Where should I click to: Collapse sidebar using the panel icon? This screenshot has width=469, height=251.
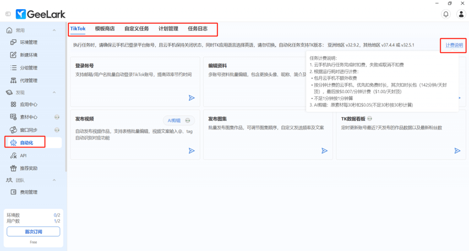click(x=8, y=14)
